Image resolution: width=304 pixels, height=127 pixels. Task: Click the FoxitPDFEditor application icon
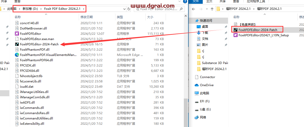tap(17, 34)
